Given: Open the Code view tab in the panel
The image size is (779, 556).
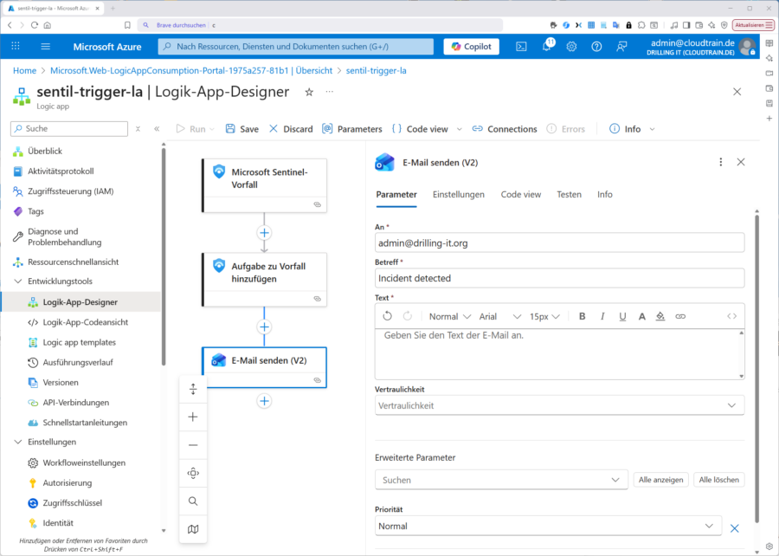Looking at the screenshot, I should (520, 195).
